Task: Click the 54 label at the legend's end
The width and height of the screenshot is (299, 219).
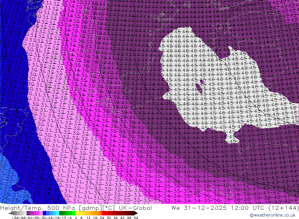Action: [135, 217]
